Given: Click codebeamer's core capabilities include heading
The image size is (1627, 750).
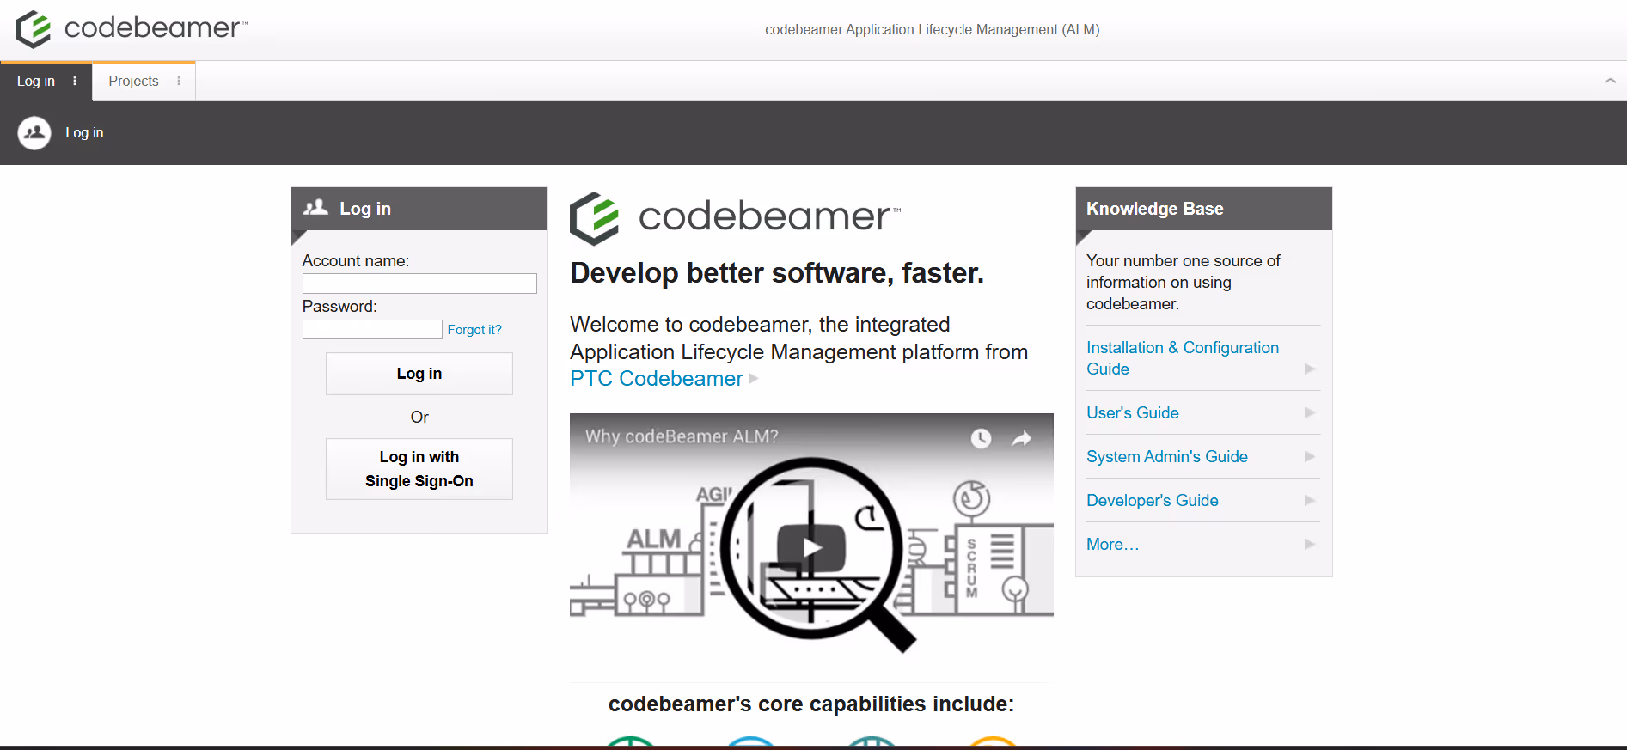Looking at the screenshot, I should pos(811,704).
